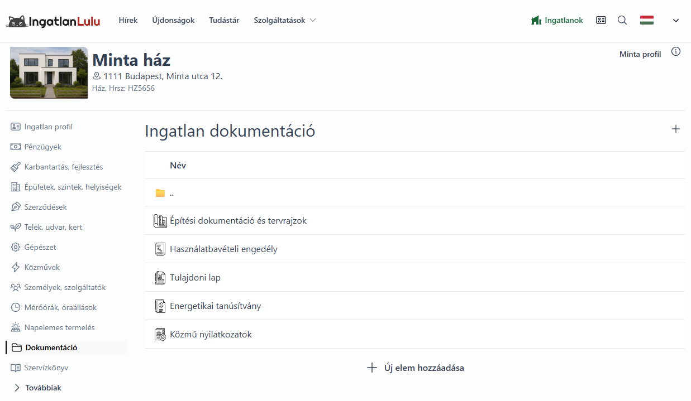Expand the Szolgáltatások dropdown menu

(x=285, y=20)
